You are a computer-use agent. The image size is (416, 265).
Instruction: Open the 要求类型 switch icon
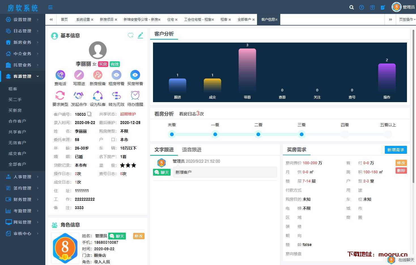point(60,95)
